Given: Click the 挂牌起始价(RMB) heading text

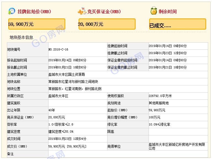Looking at the screenshot, I should point(34,12).
